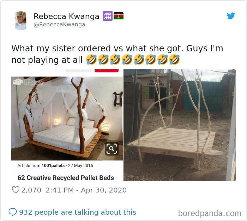Click the Kenya flag emoji
The image size is (247, 221).
[x=119, y=16]
